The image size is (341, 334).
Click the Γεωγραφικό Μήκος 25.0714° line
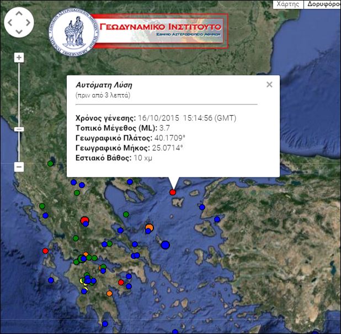(x=129, y=148)
